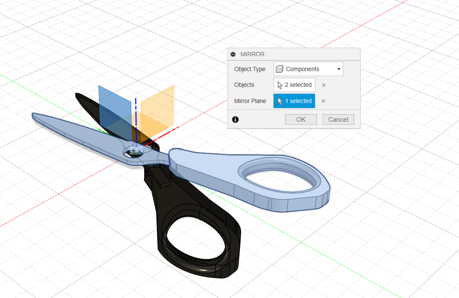Clear the Objects selection with X
This screenshot has width=459, height=298.
(323, 85)
